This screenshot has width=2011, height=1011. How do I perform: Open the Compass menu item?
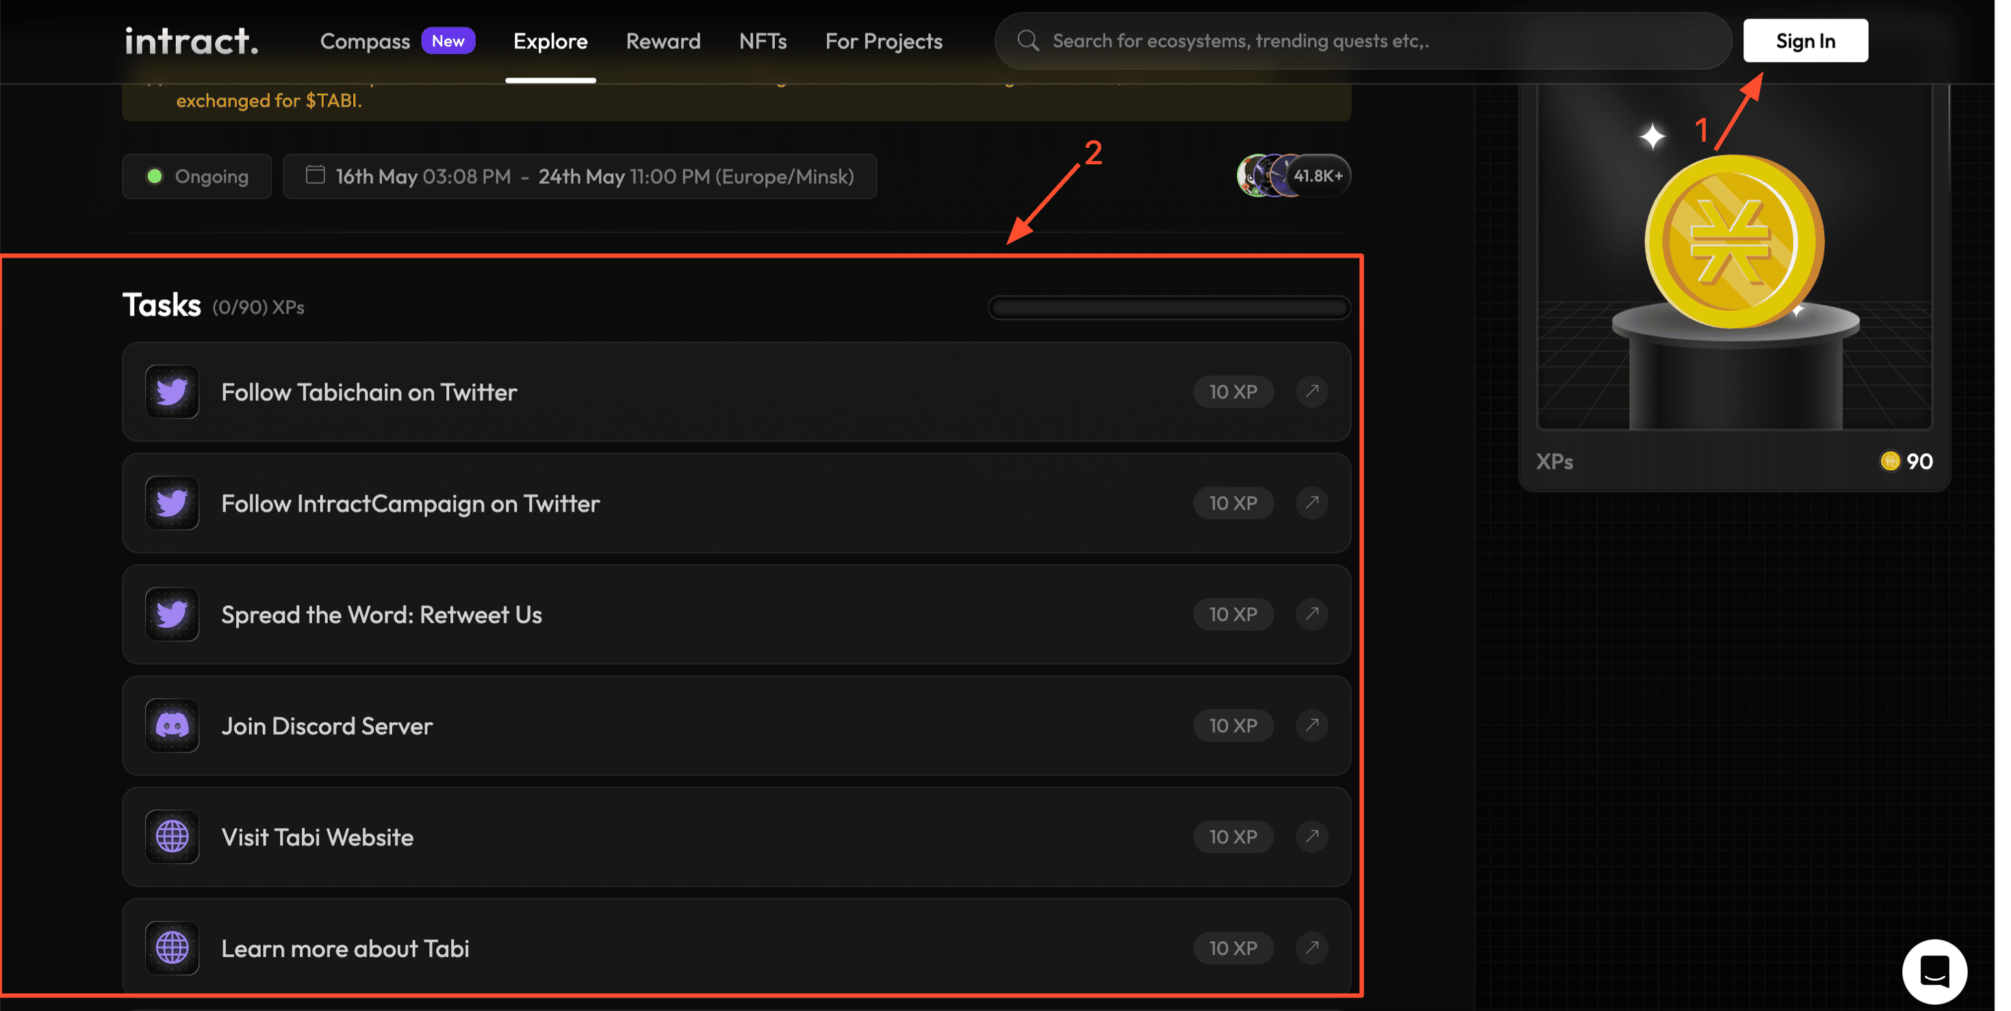click(x=365, y=41)
